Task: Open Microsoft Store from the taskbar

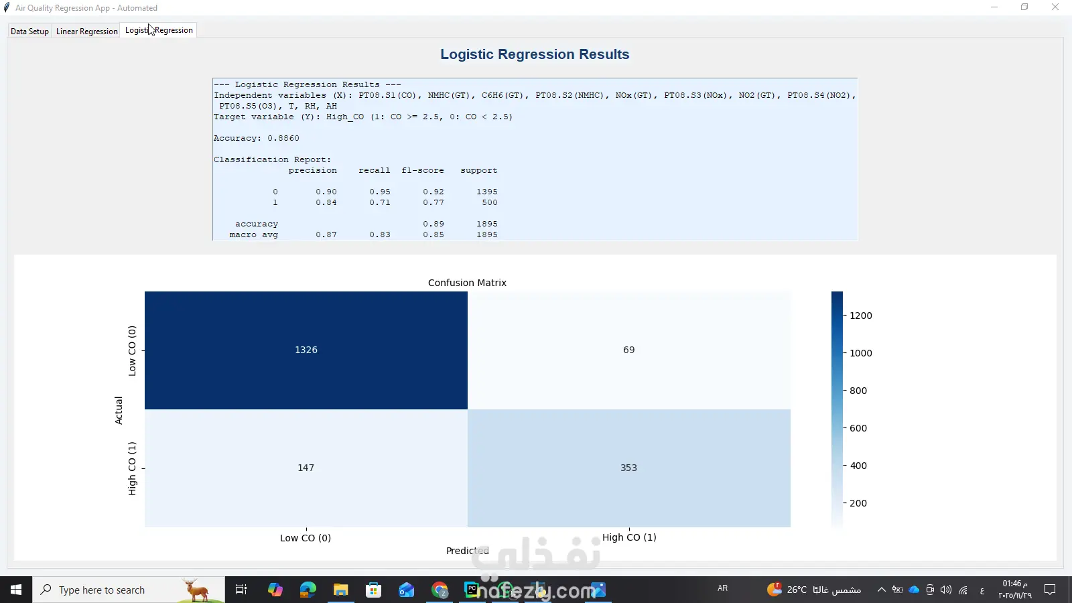Action: point(373,590)
